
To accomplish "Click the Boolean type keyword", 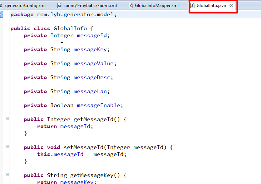I will (x=62, y=105).
